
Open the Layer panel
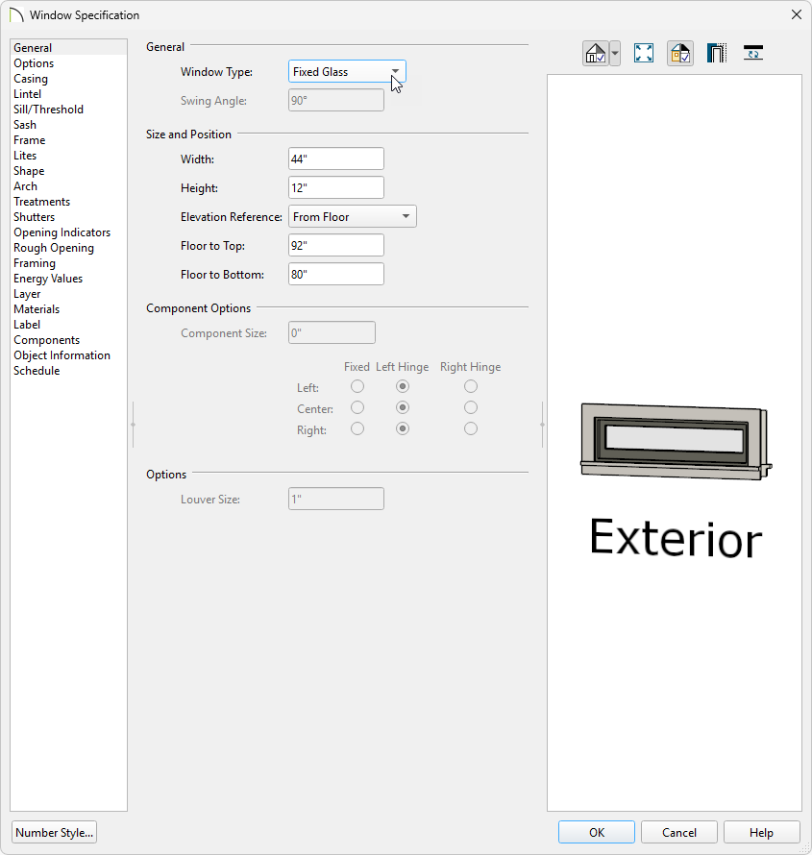click(69, 293)
